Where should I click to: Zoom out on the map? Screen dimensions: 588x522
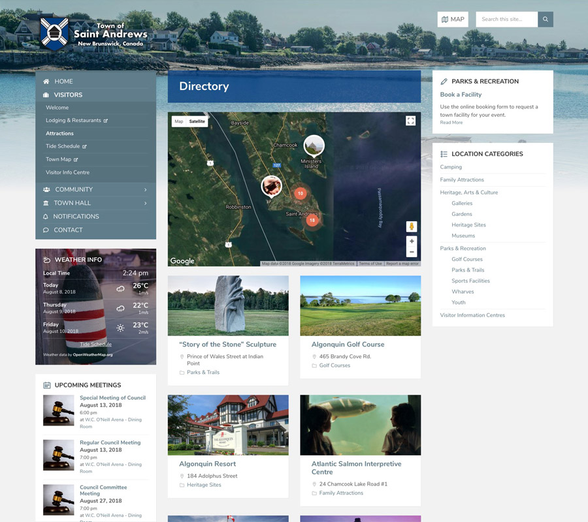[412, 252]
